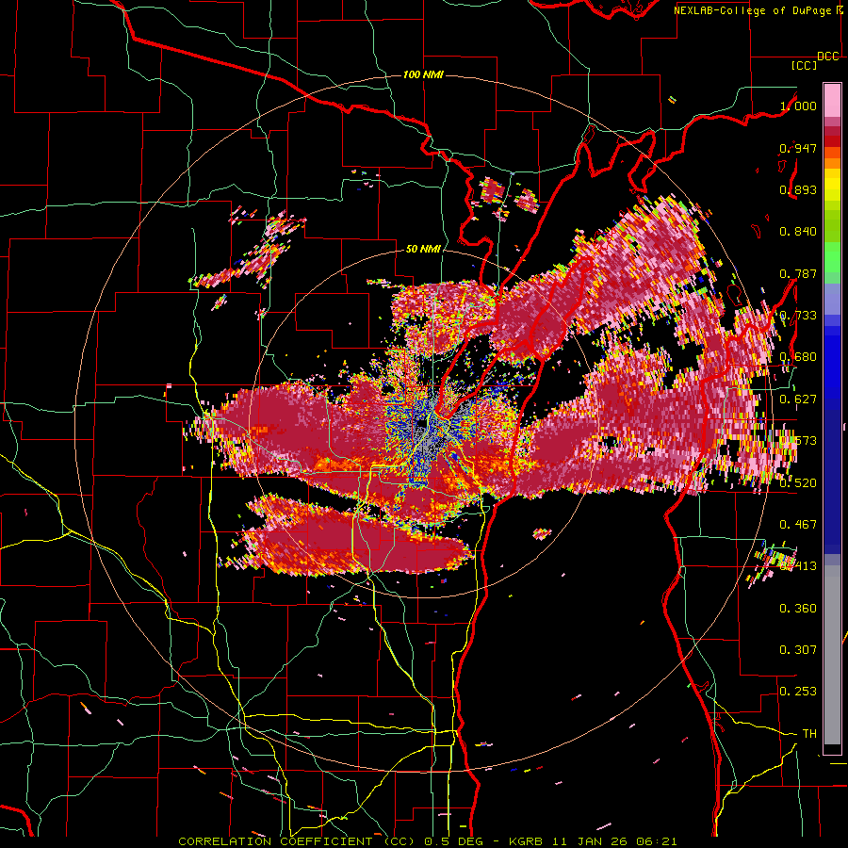Click the 11 JAN 26 date text
This screenshot has height=848, width=848.
click(590, 841)
